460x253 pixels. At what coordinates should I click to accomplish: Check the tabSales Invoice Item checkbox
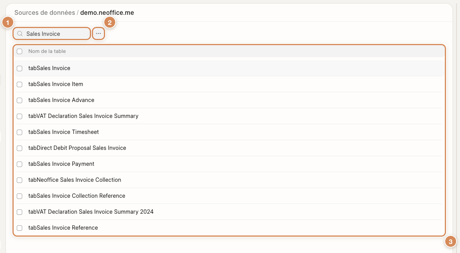coord(20,84)
